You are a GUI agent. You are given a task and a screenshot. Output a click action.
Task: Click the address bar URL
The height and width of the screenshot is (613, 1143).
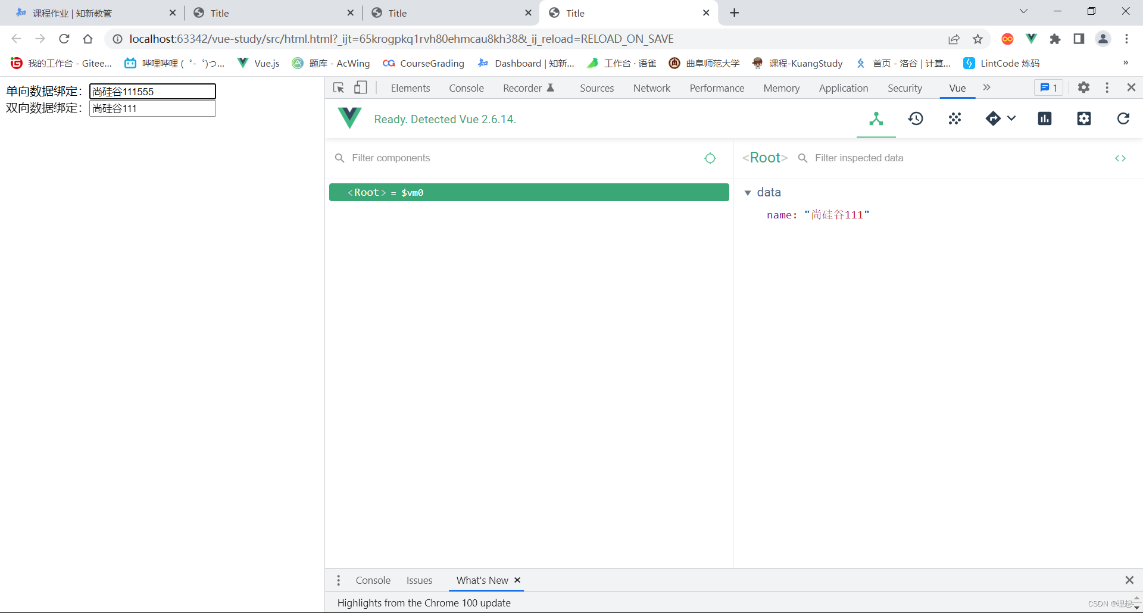[x=401, y=39]
